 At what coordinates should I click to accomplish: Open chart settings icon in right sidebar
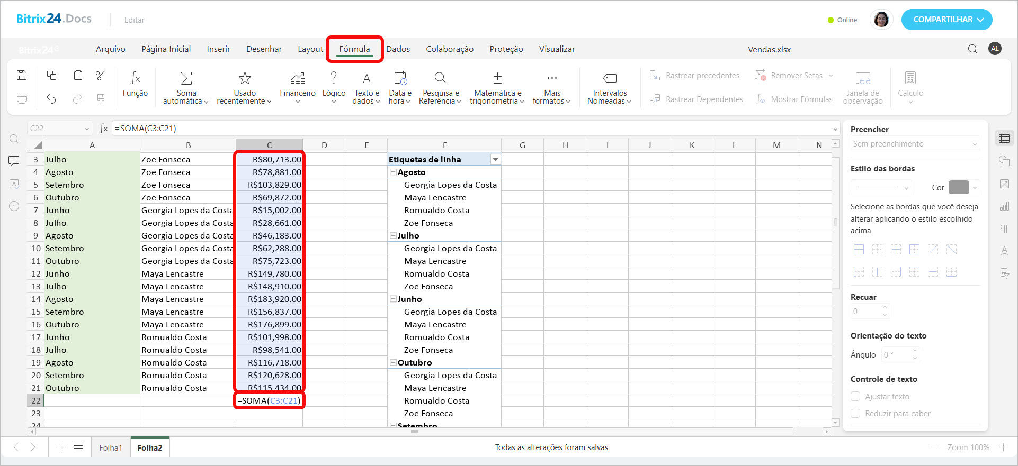point(1004,206)
